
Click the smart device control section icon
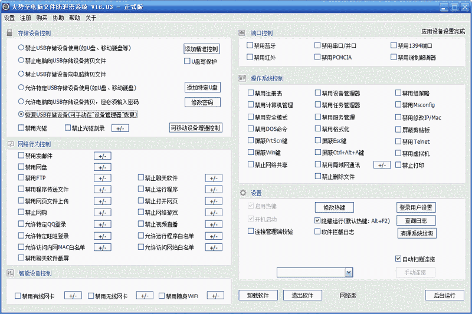10,273
